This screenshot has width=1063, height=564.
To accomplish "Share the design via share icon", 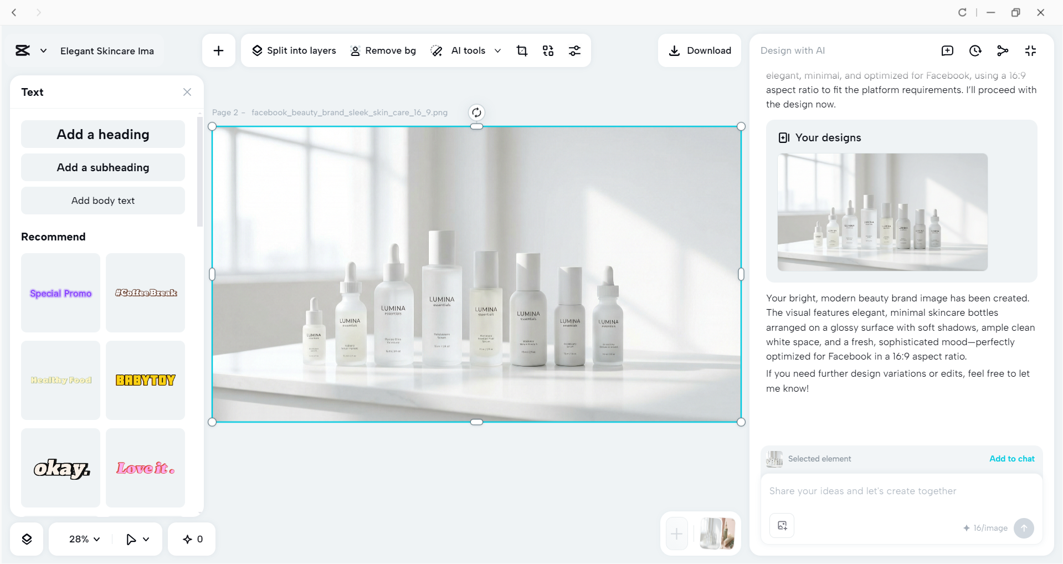I will (x=1003, y=51).
